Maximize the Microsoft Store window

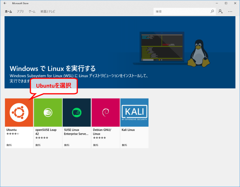click(226, 3)
